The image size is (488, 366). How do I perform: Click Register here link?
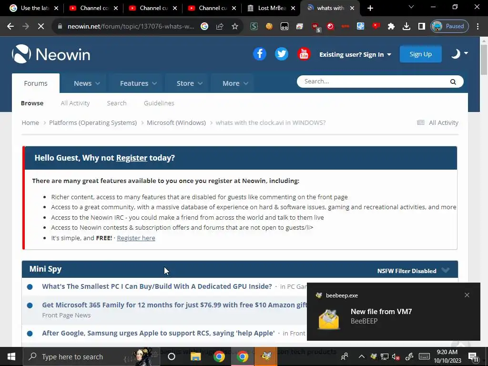[x=136, y=238]
